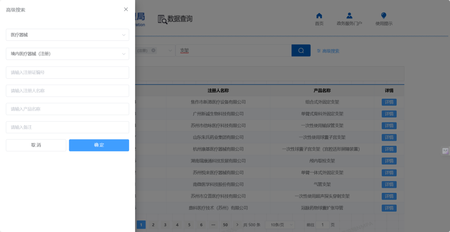Jump to page 50 in pagination
Viewport: 450px width, 232px height.
(225, 225)
